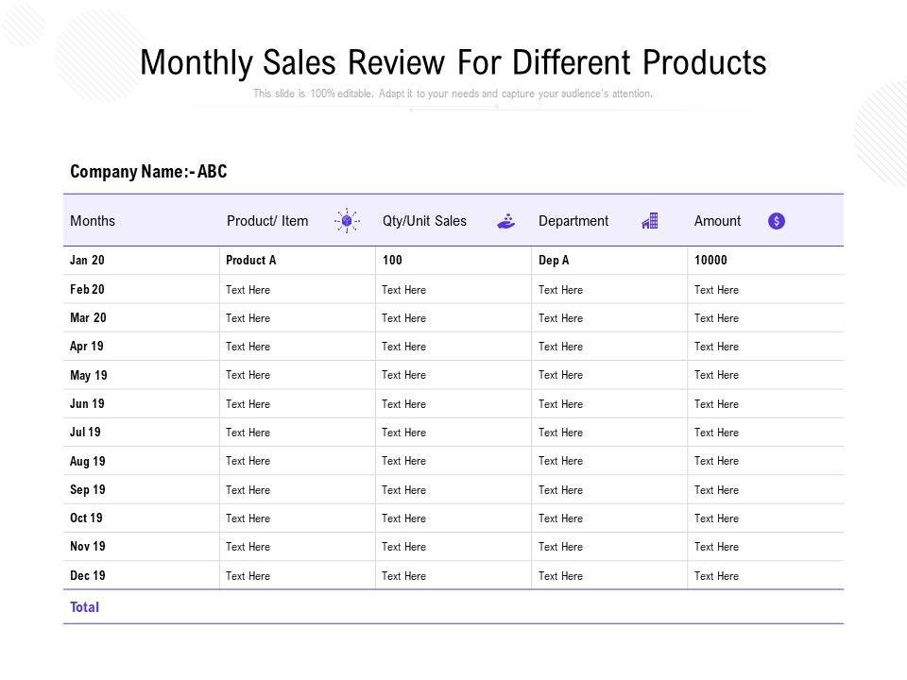907x680 pixels.
Task: Click the Product A cell
Action: pyautogui.click(x=251, y=261)
